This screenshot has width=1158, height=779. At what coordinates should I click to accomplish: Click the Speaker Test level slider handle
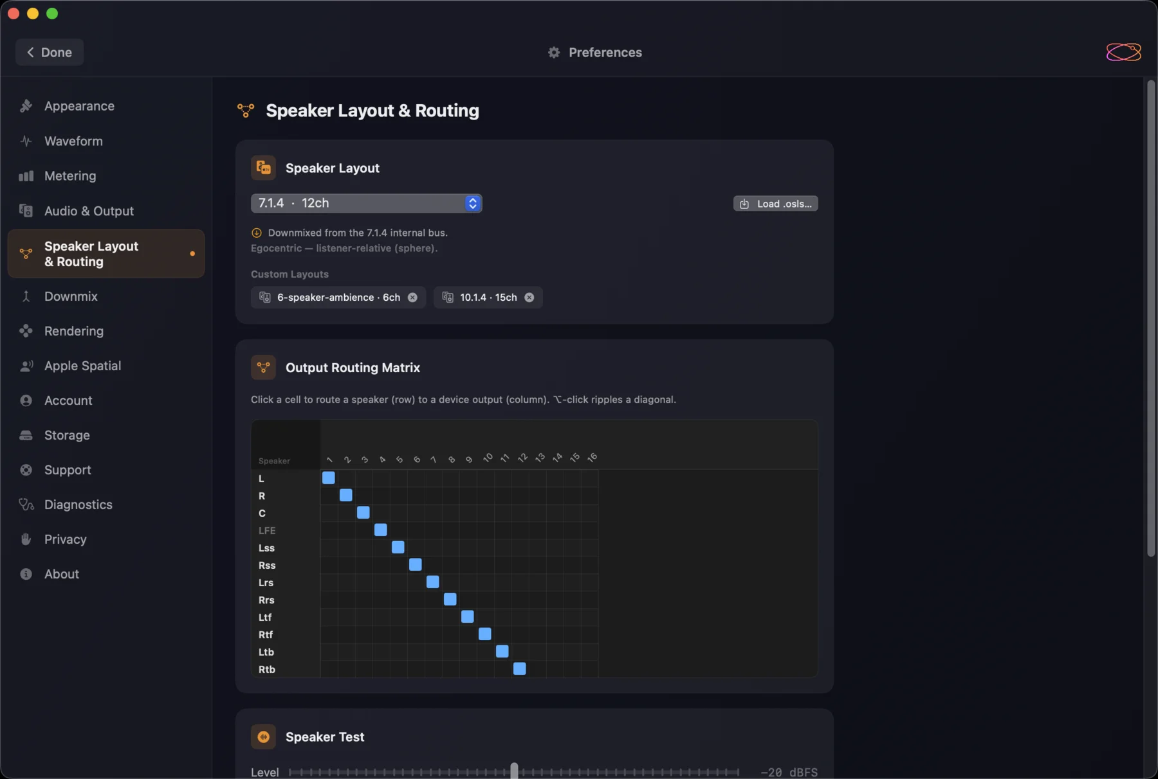(514, 771)
